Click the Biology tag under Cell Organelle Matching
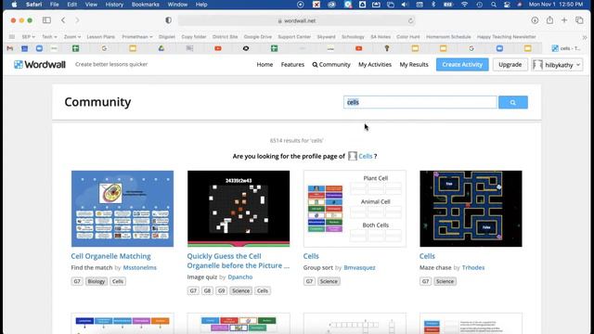This screenshot has height=334, width=594. pyautogui.click(x=97, y=281)
